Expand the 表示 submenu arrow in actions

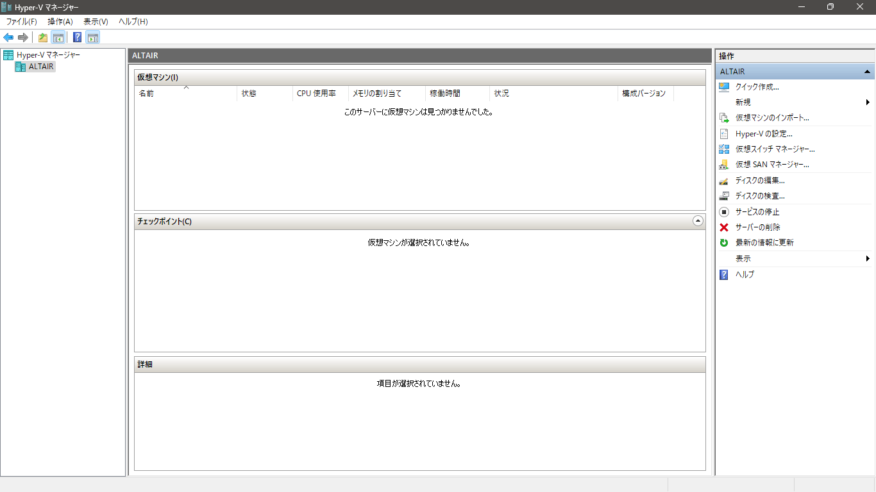point(868,259)
